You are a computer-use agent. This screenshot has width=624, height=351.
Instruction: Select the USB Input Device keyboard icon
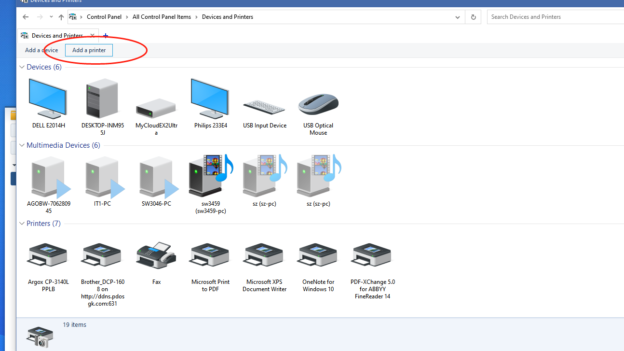[x=264, y=107]
